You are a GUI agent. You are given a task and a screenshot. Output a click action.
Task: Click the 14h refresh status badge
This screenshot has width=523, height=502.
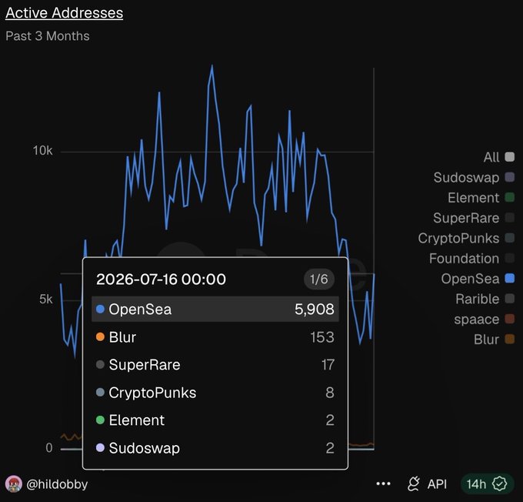click(x=487, y=484)
